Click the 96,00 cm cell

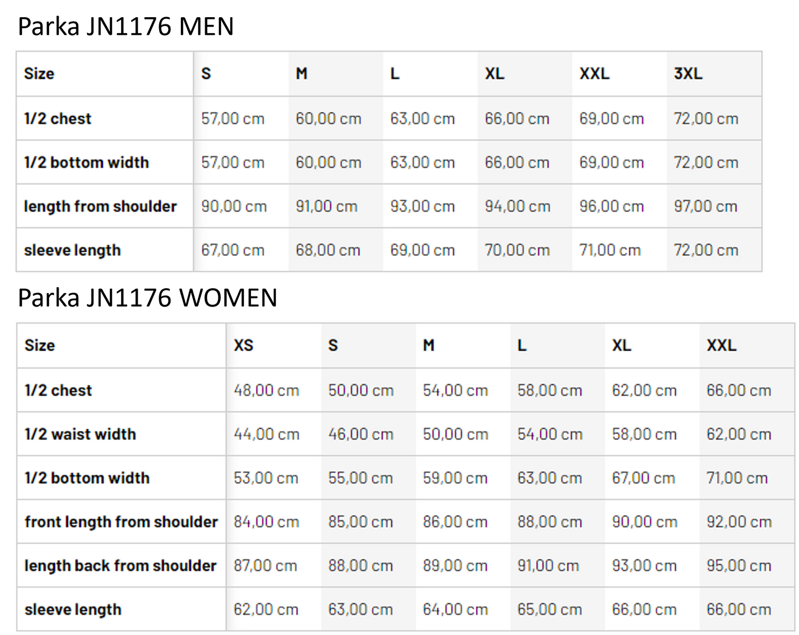[x=612, y=206]
